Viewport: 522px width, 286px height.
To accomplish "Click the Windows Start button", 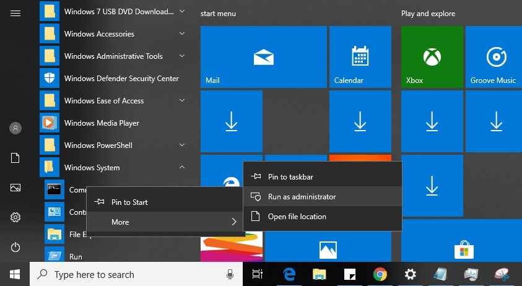I will 15,274.
